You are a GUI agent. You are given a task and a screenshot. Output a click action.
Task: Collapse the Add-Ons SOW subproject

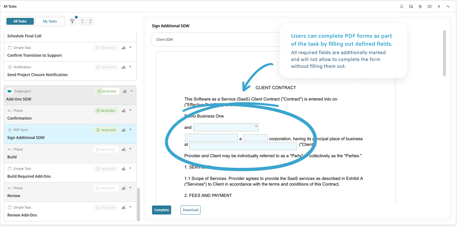click(132, 91)
